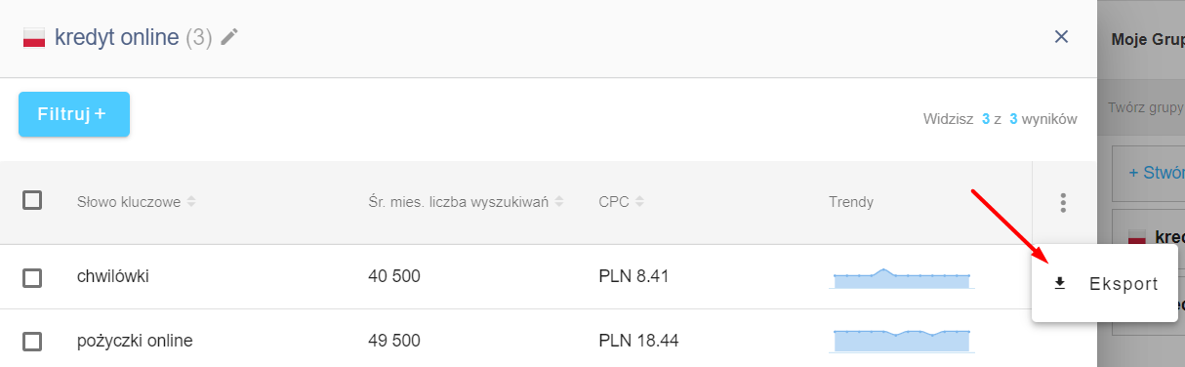Click the Polish flag in Moje Grupy sidebar
The height and width of the screenshot is (367, 1185).
pos(1136,237)
